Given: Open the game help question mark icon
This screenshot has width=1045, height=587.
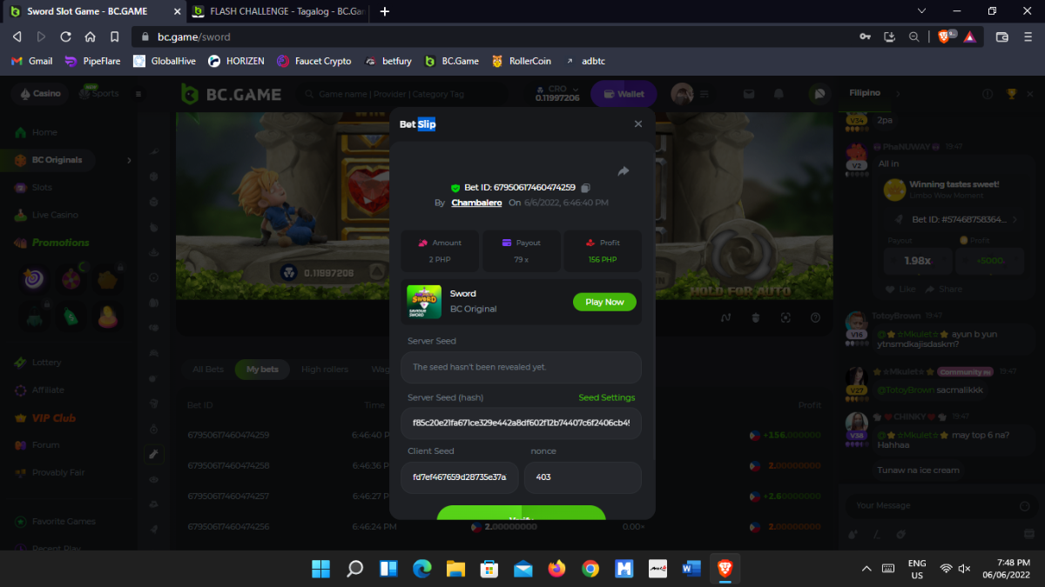Looking at the screenshot, I should coord(815,317).
